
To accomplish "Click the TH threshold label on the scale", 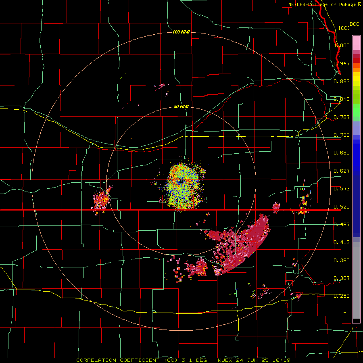I will (x=346, y=314).
